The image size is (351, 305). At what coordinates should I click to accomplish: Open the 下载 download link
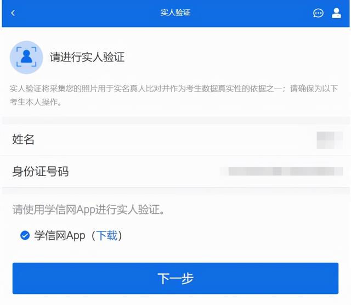click(107, 235)
